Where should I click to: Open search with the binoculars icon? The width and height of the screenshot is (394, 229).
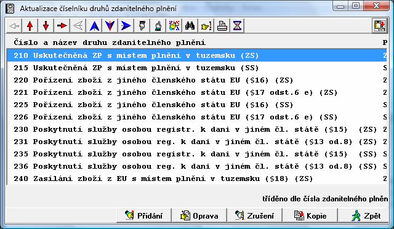[x=190, y=26]
